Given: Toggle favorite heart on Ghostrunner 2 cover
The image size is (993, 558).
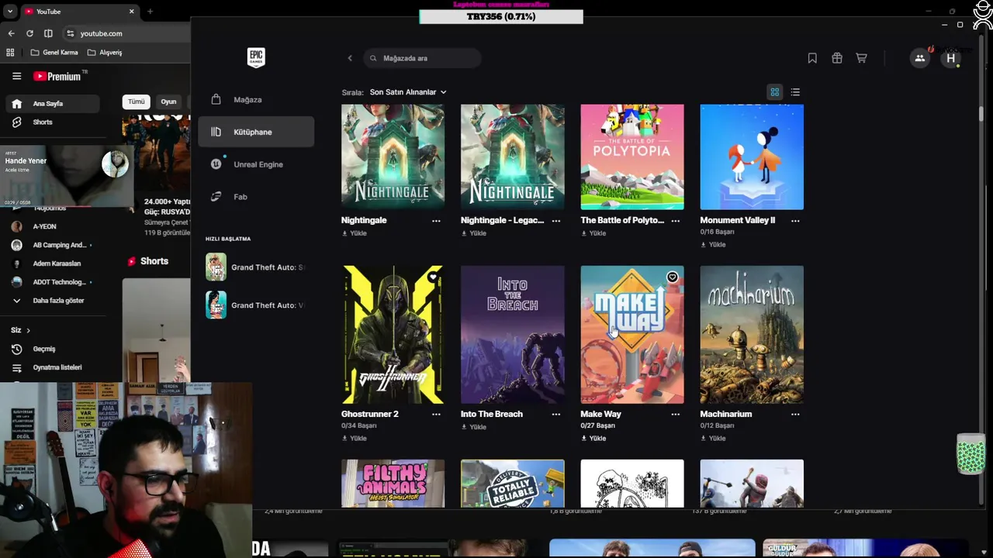Looking at the screenshot, I should coord(434,277).
